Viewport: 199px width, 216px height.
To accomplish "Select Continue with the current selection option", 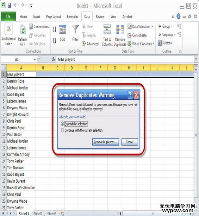I will click(x=62, y=130).
